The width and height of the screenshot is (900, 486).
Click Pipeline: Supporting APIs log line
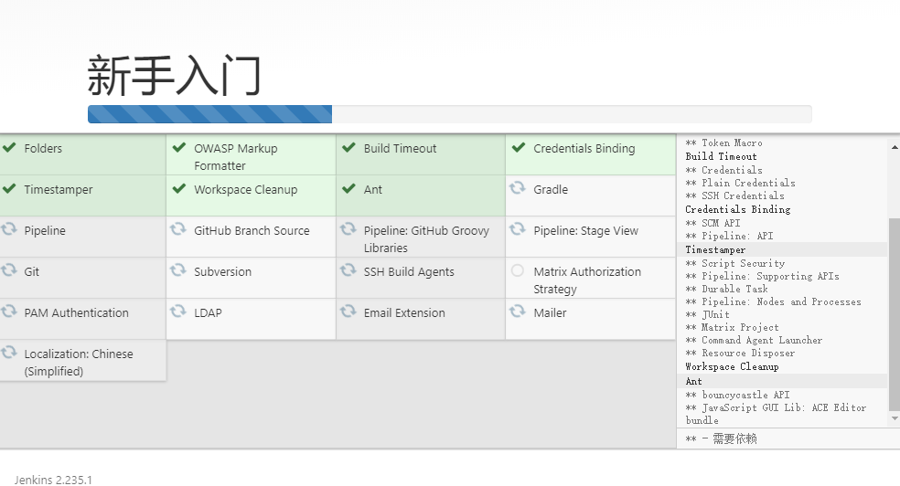pyautogui.click(x=762, y=276)
